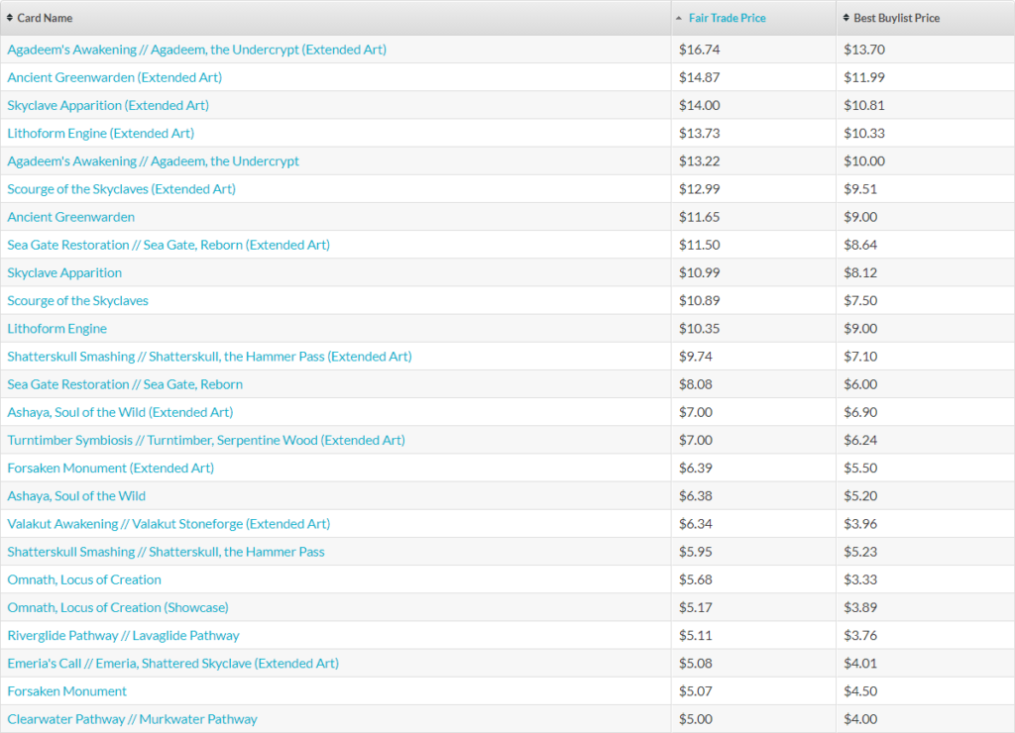Select the $10.89 fair trade price cell
The width and height of the screenshot is (1015, 733).
753,299
